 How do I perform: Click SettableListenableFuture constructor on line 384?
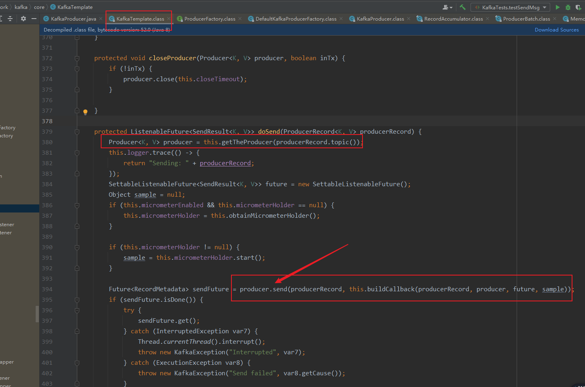point(356,184)
